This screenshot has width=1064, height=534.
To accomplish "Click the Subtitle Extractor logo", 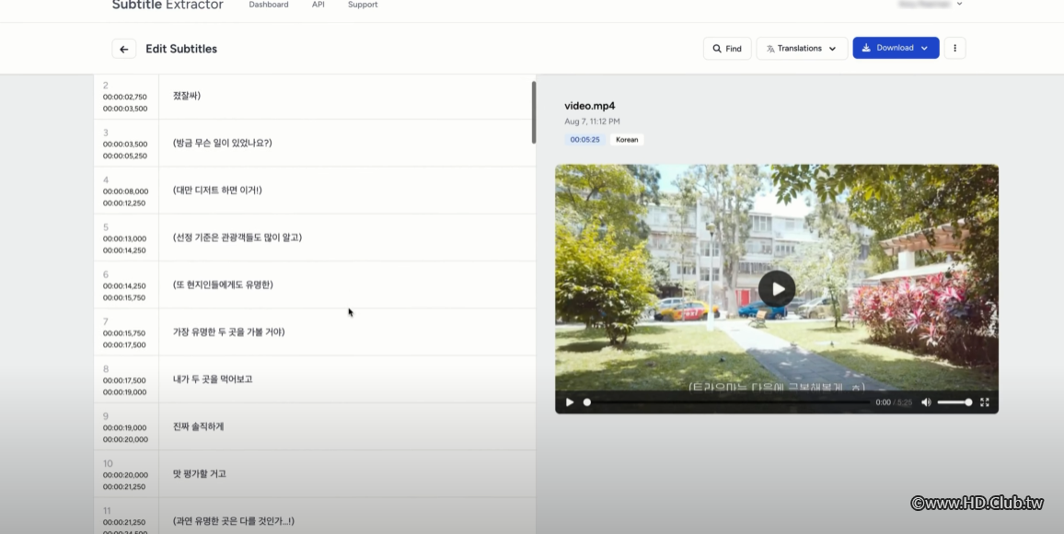I will (x=168, y=5).
